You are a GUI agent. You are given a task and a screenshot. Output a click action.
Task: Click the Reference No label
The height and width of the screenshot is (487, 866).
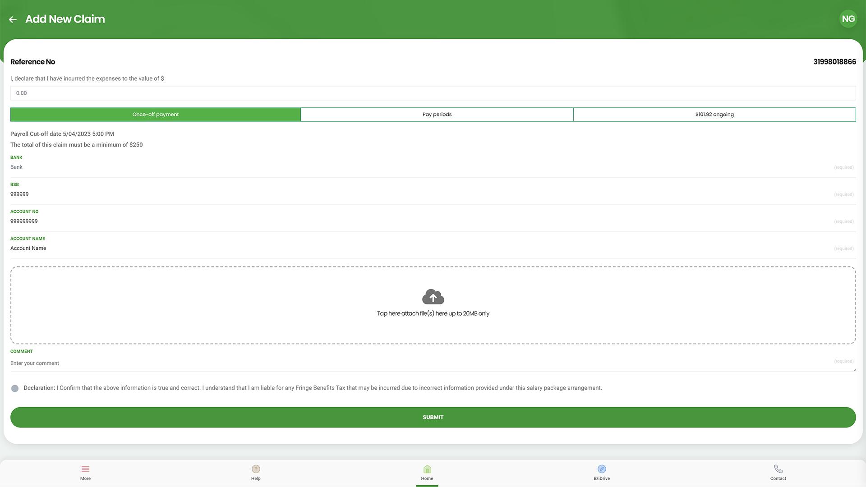click(x=32, y=62)
